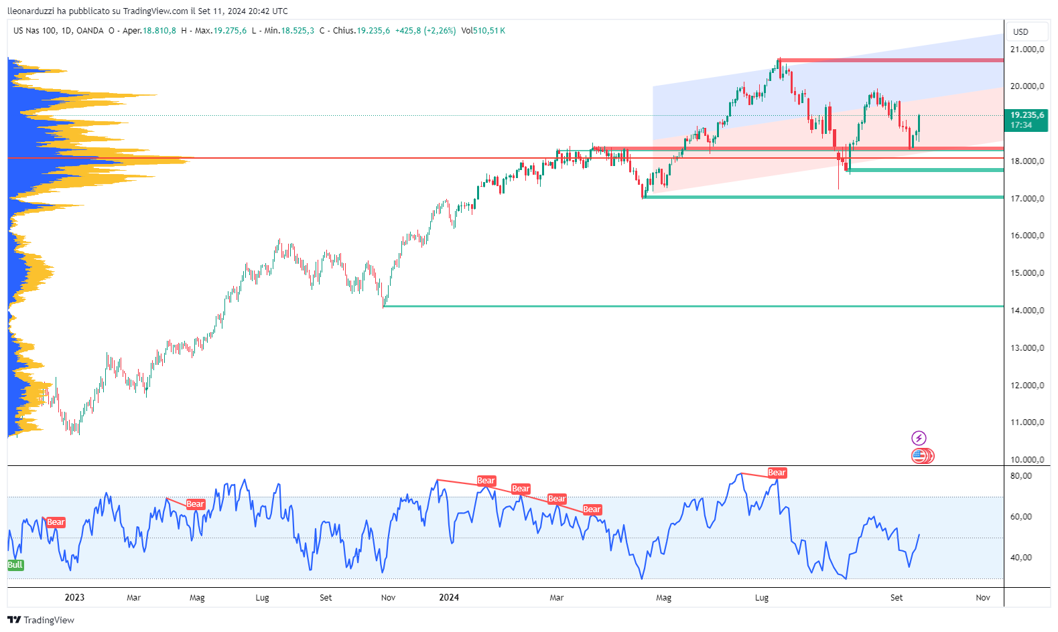The image size is (1058, 632).
Task: Click the 2023 label on time axis
Action: 74,597
